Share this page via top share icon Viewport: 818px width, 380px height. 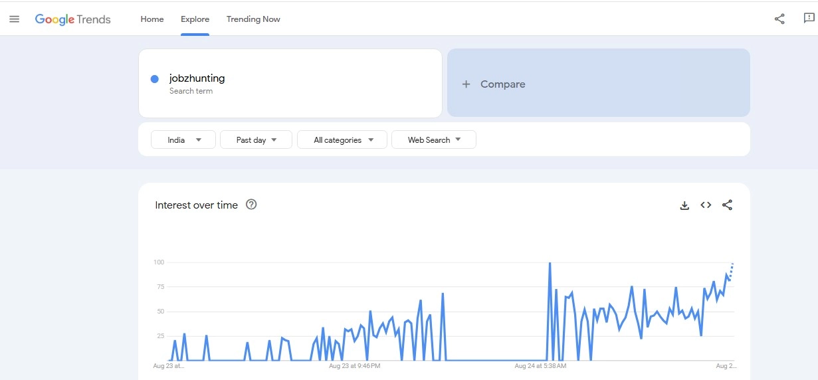point(779,19)
